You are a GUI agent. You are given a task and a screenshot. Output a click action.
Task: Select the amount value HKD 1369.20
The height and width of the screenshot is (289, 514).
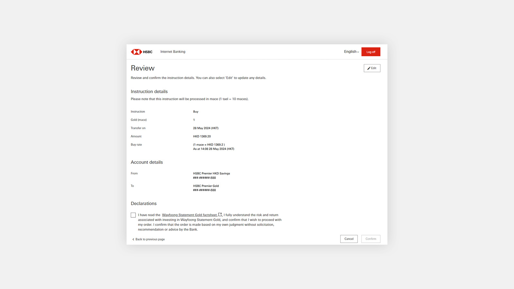coord(202,136)
